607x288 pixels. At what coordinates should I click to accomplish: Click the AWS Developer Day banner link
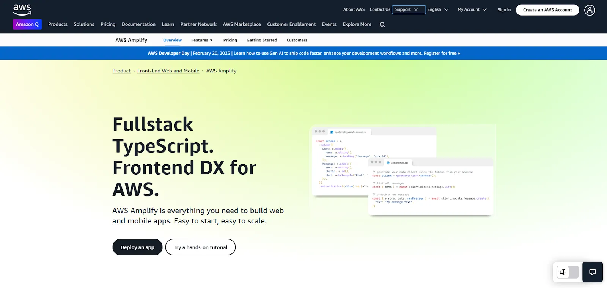[303, 53]
